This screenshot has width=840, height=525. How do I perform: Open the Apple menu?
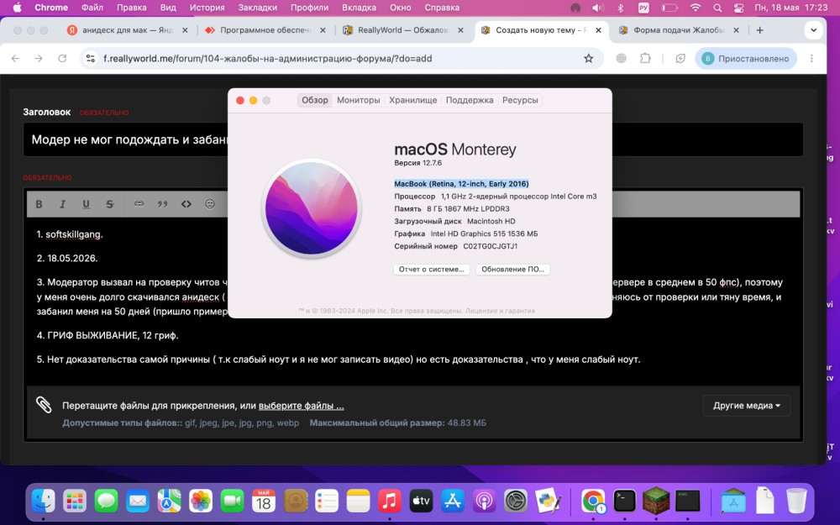coord(17,8)
